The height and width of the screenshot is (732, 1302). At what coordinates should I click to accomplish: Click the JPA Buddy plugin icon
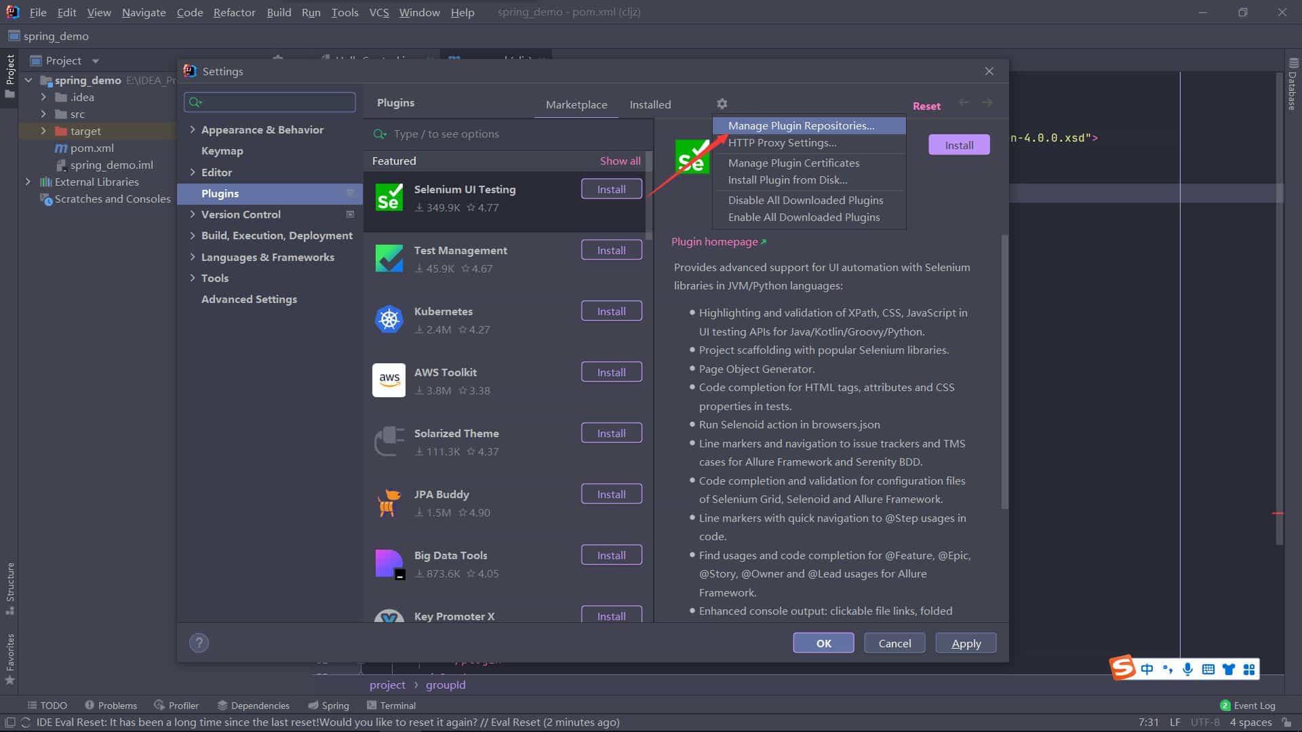tap(389, 502)
